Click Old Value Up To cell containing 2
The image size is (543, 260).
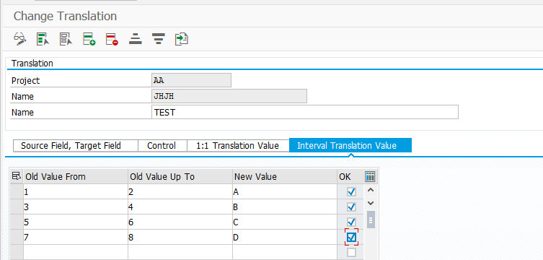pos(180,191)
